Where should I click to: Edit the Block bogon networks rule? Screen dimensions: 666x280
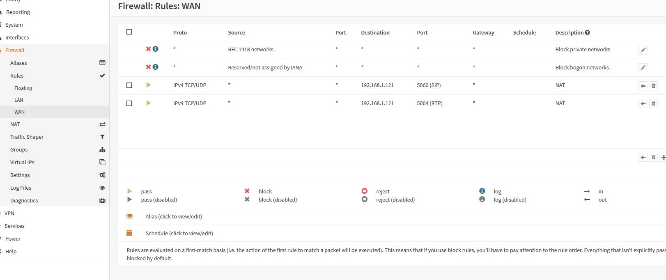643,68
